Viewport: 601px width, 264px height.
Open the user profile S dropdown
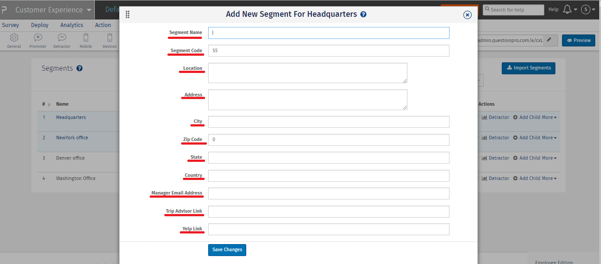coord(585,9)
